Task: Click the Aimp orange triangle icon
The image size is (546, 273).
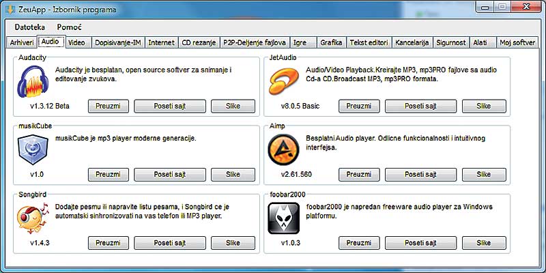Action: [x=283, y=149]
